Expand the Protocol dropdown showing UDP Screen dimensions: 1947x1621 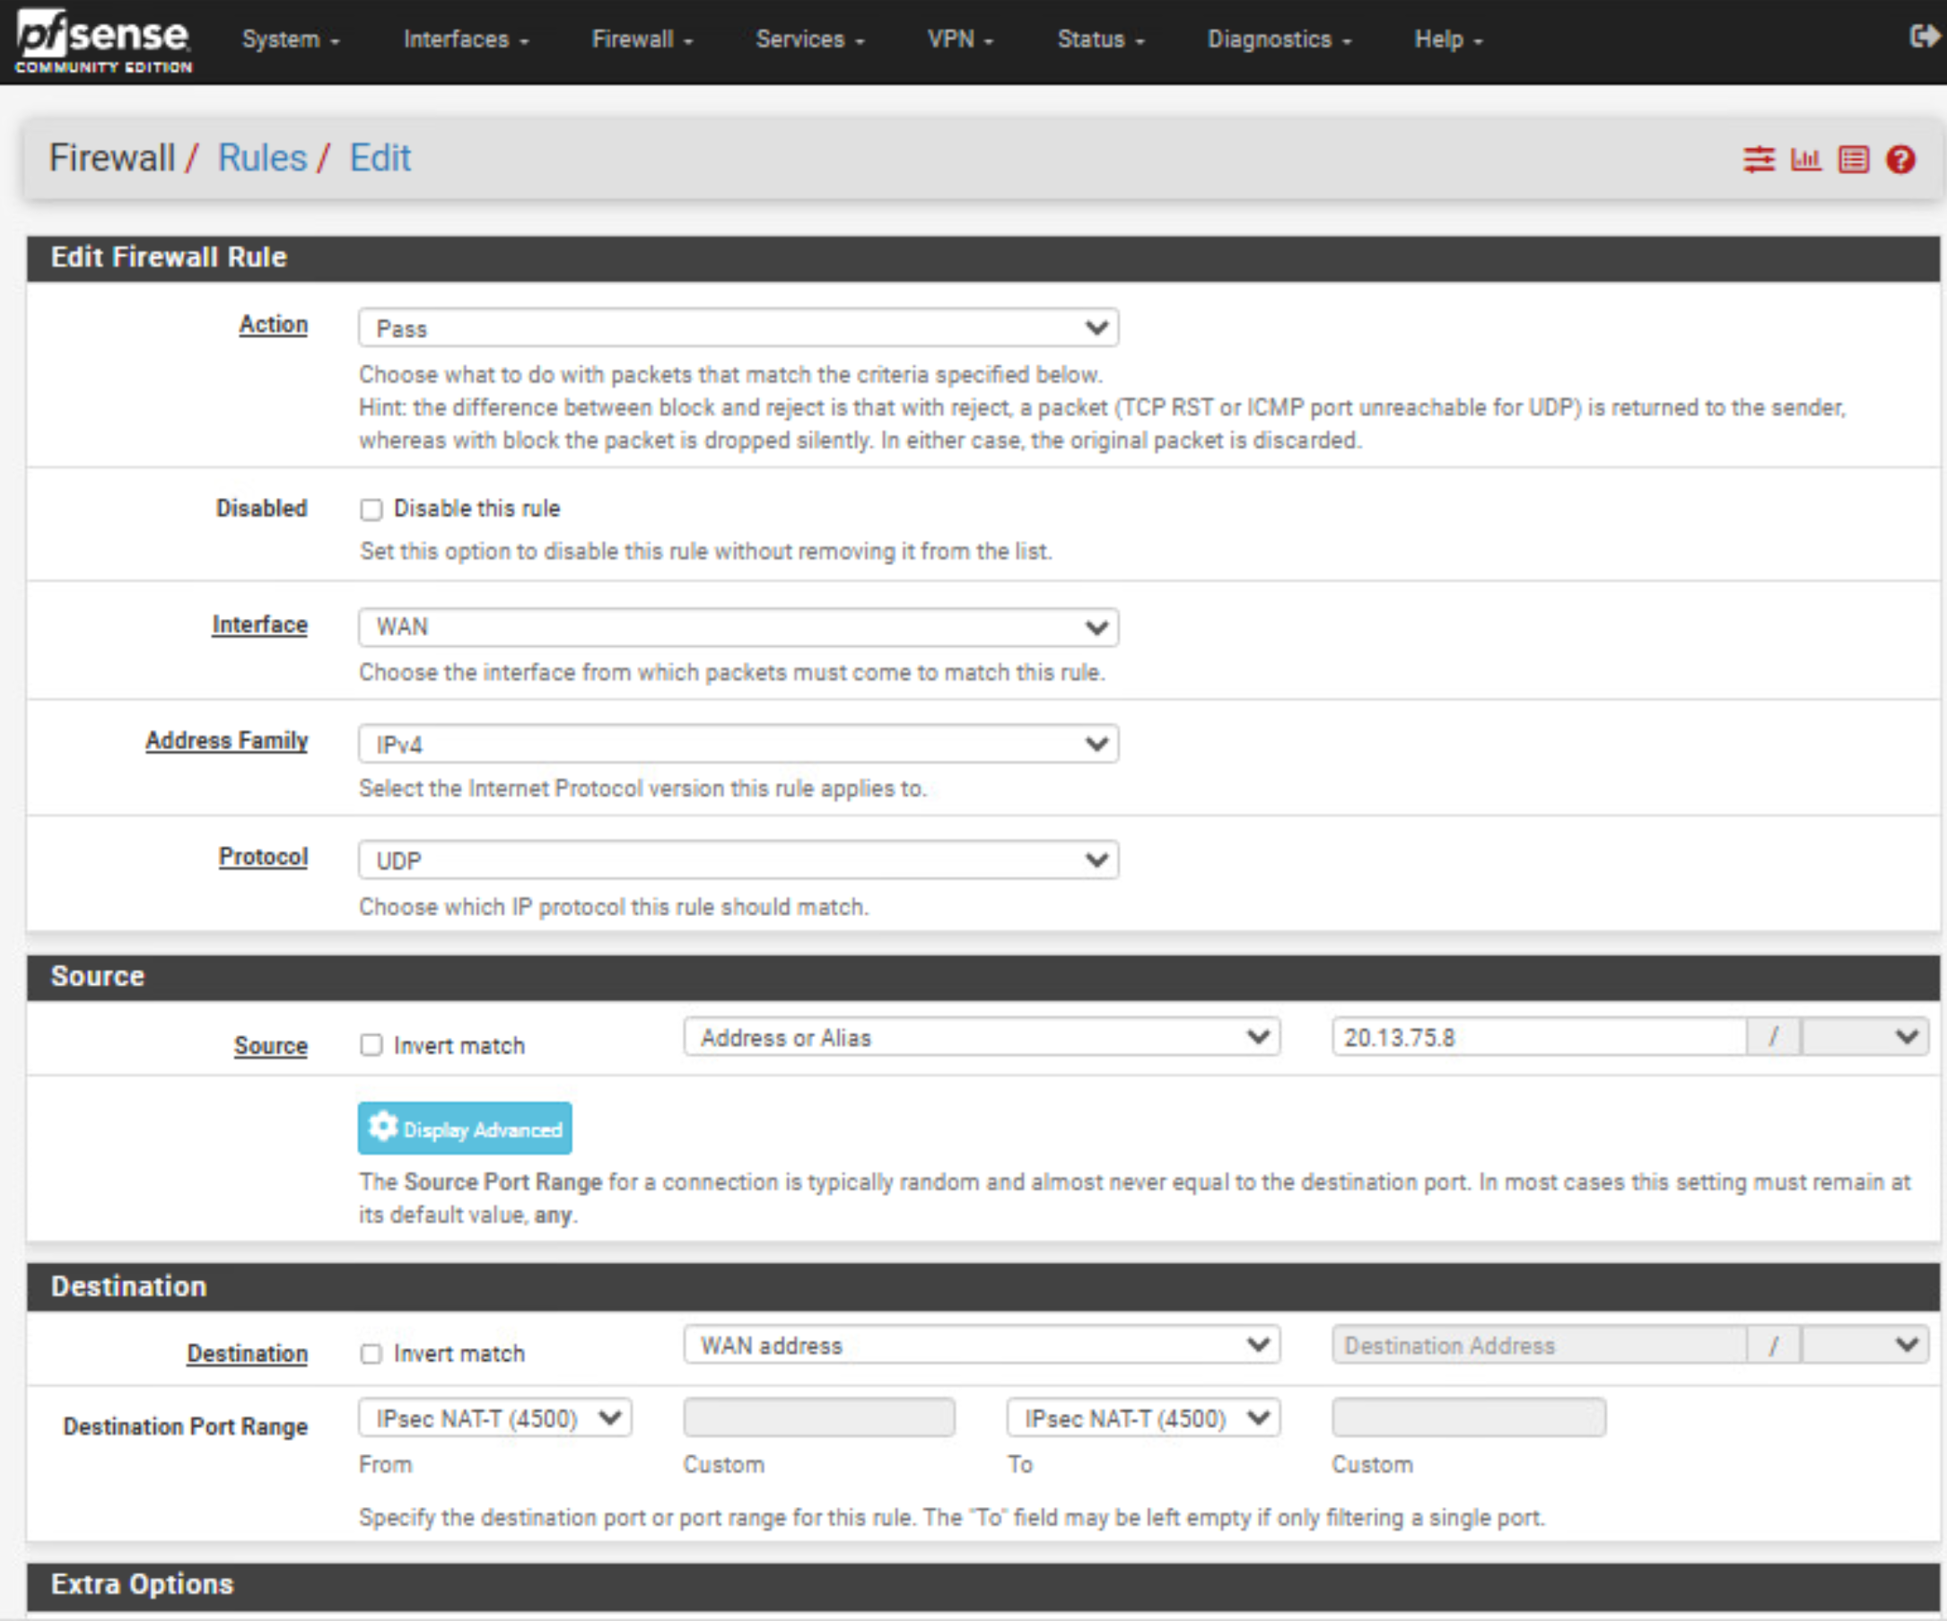738,860
